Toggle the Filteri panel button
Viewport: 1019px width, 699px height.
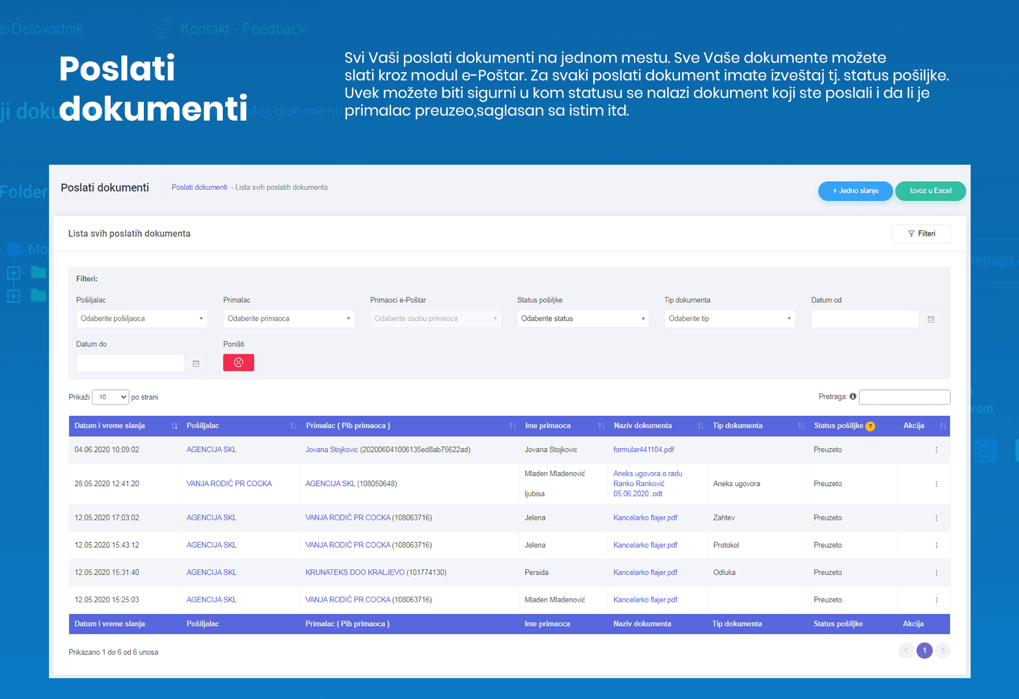pyautogui.click(x=920, y=234)
